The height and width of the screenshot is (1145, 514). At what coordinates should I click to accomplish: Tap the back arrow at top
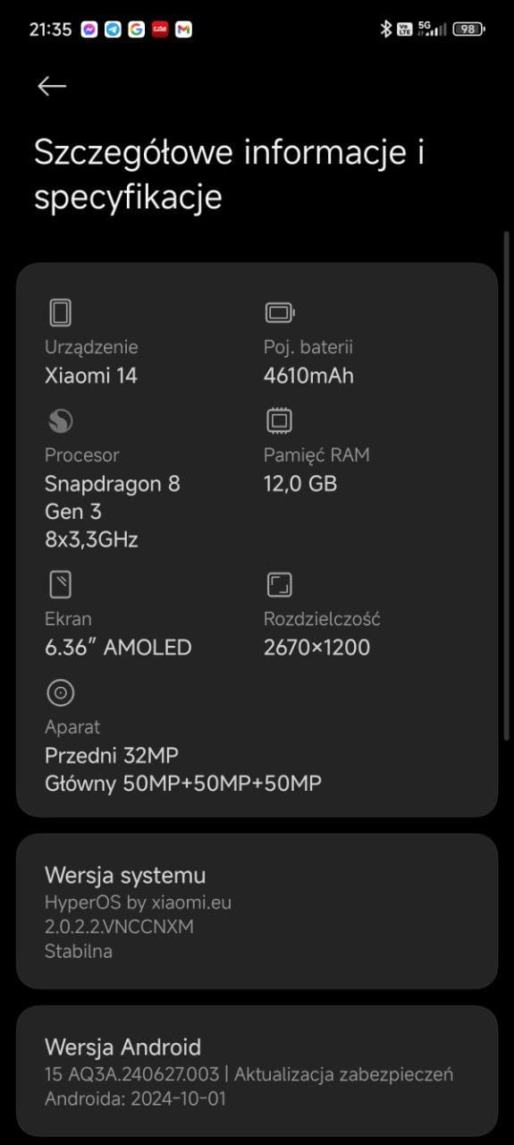tap(52, 86)
